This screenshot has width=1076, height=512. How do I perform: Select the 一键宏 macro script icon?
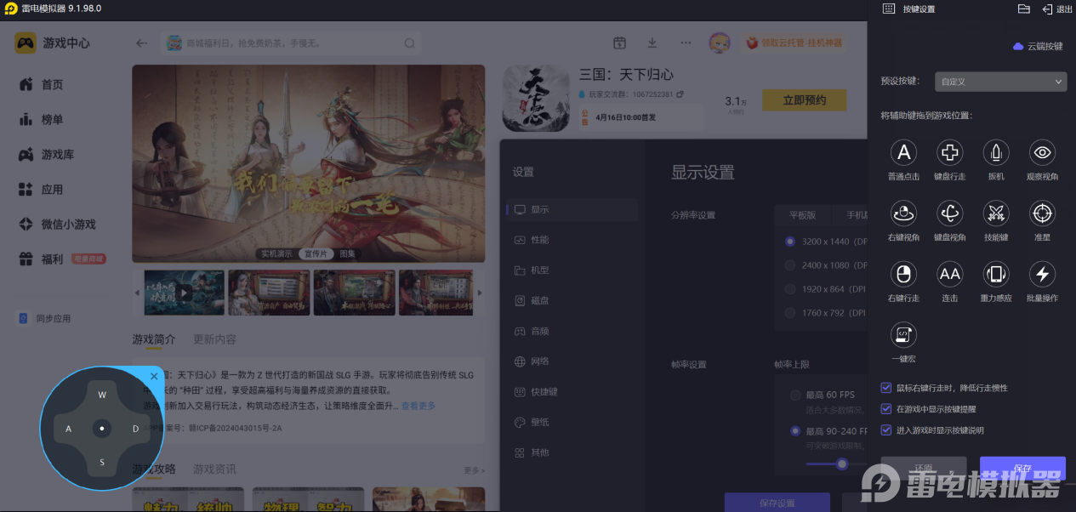903,335
